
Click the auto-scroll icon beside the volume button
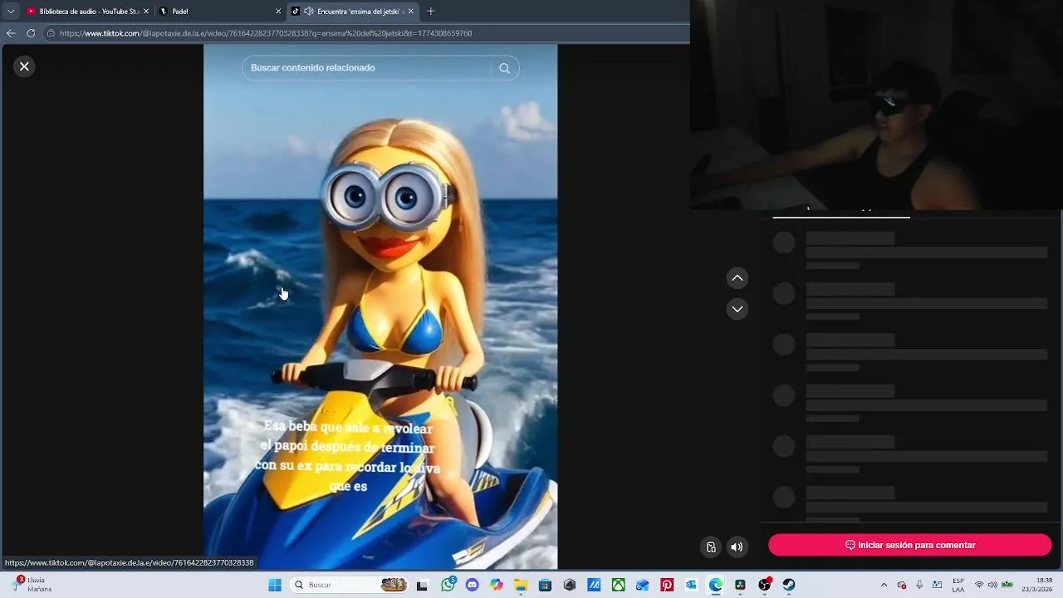[711, 547]
